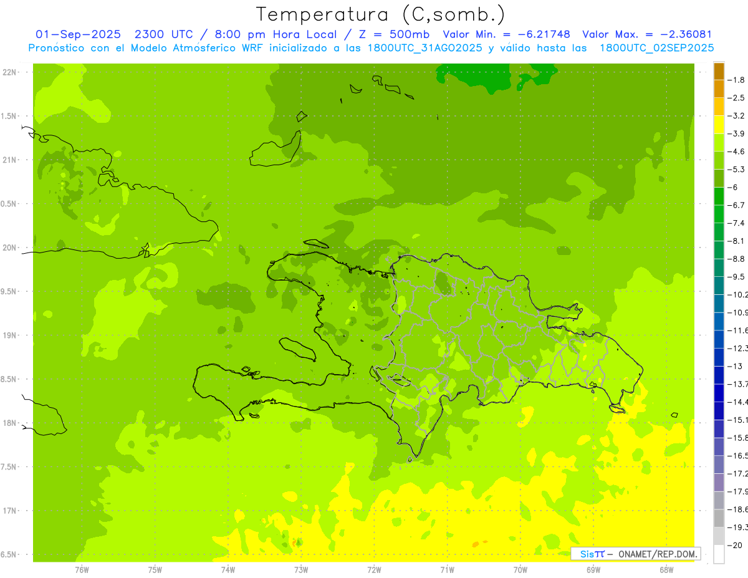748x578 pixels.
Task: Click the '20N' latitude label
Action: click(x=9, y=248)
